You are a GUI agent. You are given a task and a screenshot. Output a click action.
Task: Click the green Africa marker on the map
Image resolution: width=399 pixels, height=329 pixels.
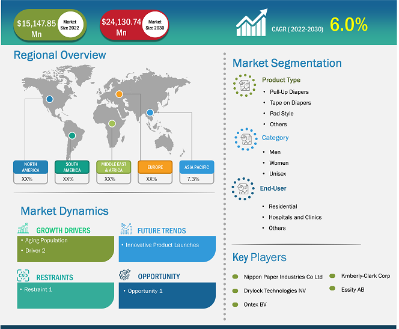(111, 124)
